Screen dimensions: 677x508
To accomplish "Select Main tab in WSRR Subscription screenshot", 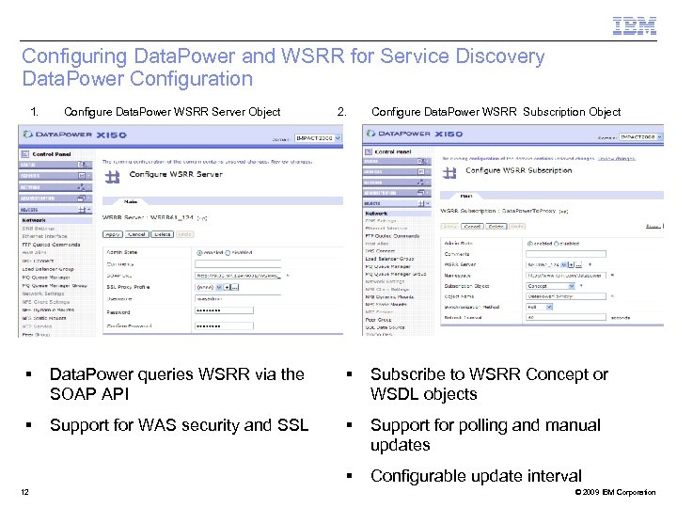I will pyautogui.click(x=466, y=196).
